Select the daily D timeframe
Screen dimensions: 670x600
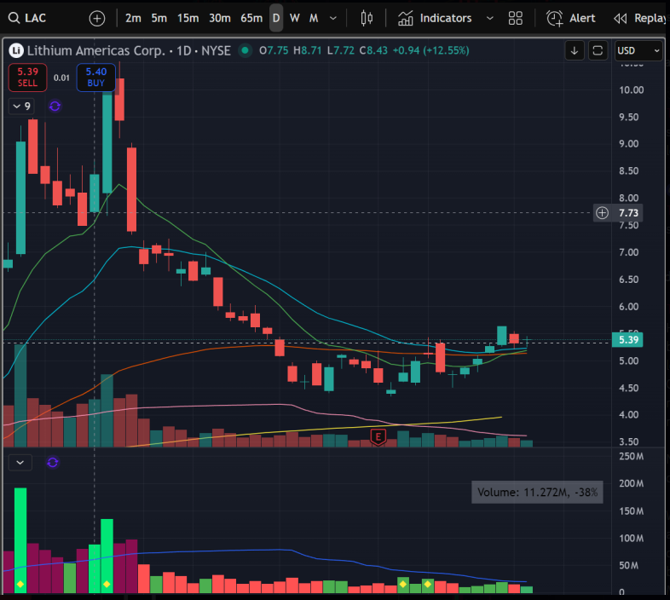tap(276, 19)
